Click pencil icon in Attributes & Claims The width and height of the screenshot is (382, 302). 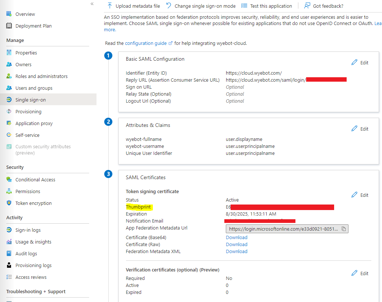click(354, 129)
